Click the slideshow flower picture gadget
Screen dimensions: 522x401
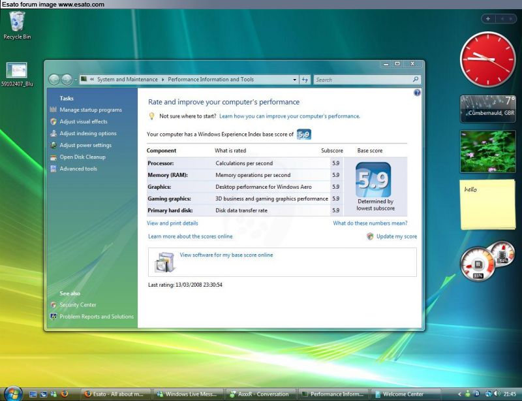(487, 152)
